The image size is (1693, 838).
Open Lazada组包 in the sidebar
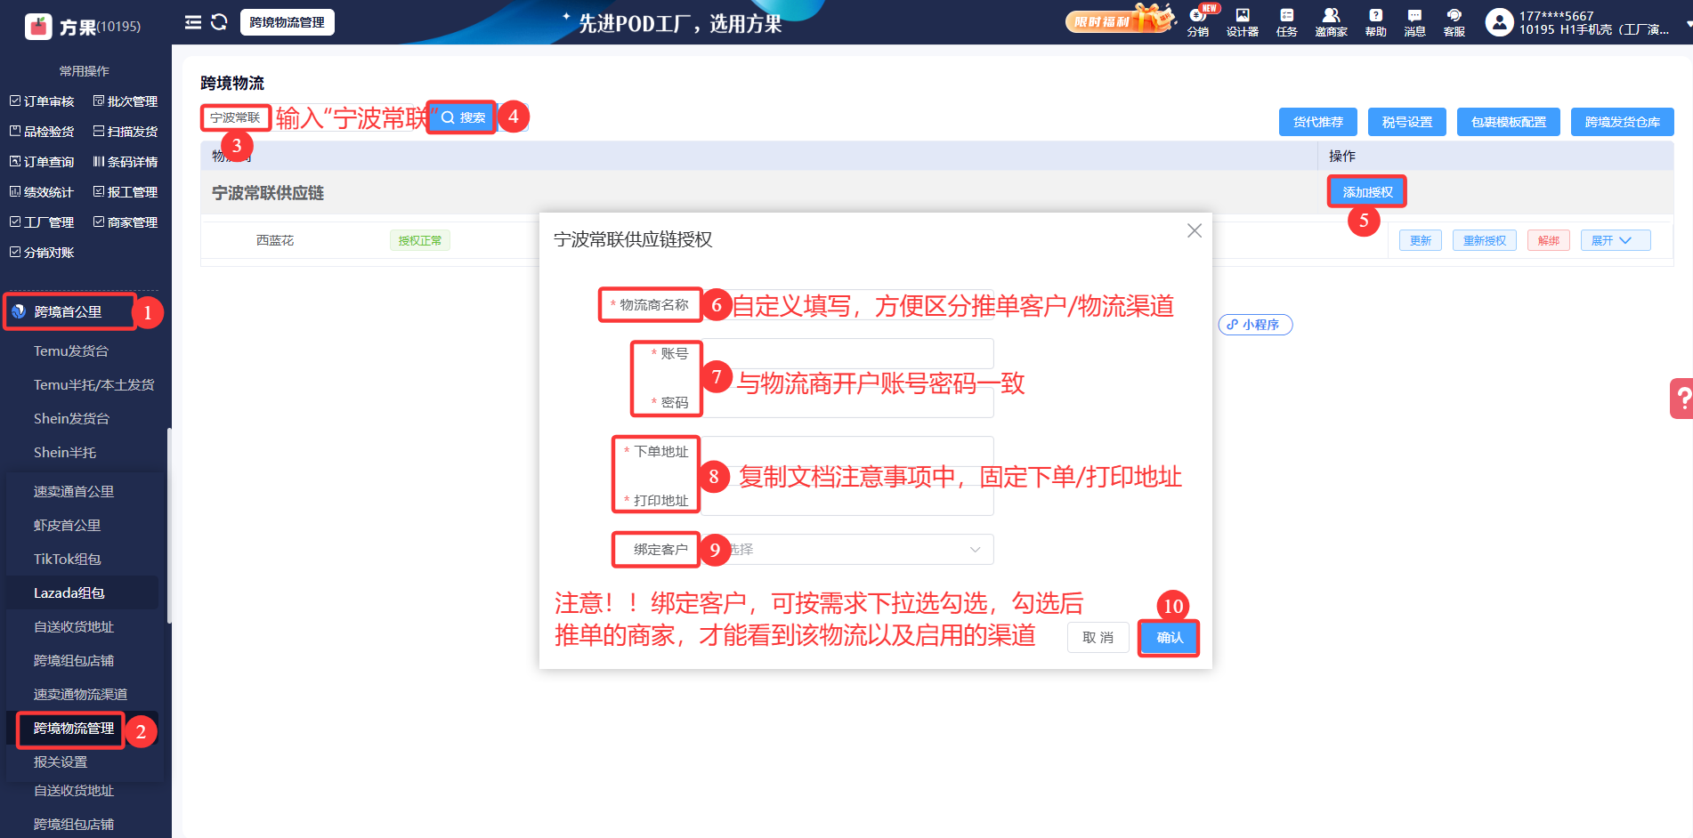[x=69, y=593]
